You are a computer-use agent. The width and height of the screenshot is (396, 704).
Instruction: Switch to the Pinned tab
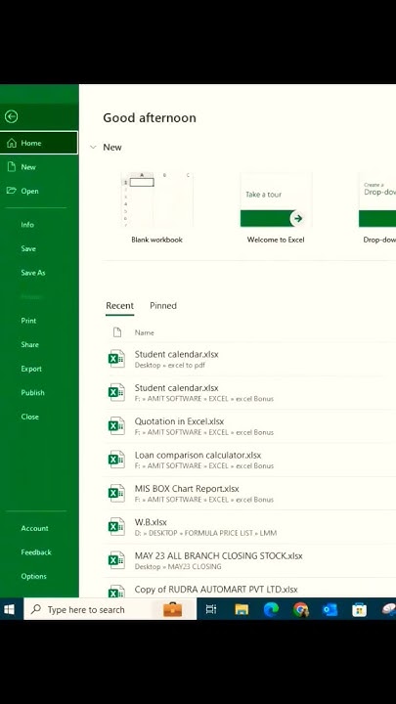[x=163, y=306]
